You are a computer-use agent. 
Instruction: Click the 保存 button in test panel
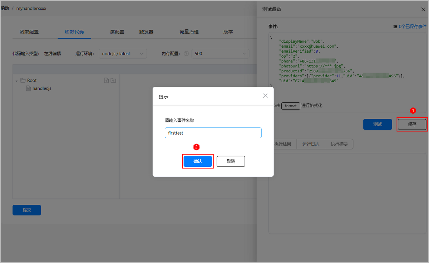pyautogui.click(x=412, y=124)
